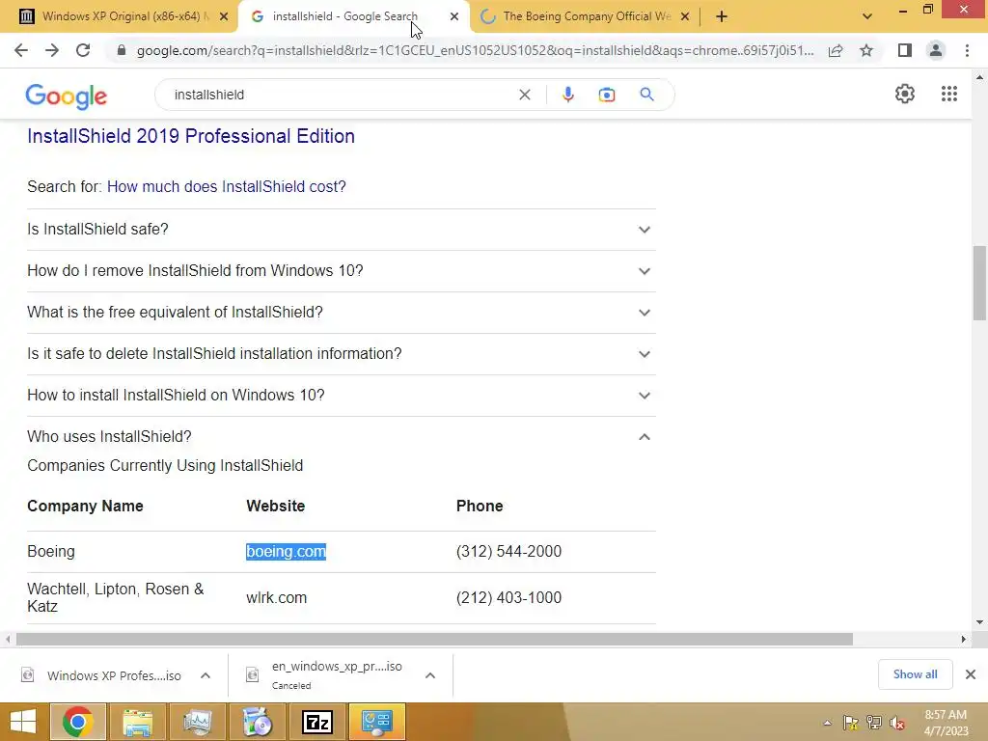This screenshot has height=741, width=988.
Task: Open File Explorer from the taskbar
Action: pyautogui.click(x=137, y=722)
